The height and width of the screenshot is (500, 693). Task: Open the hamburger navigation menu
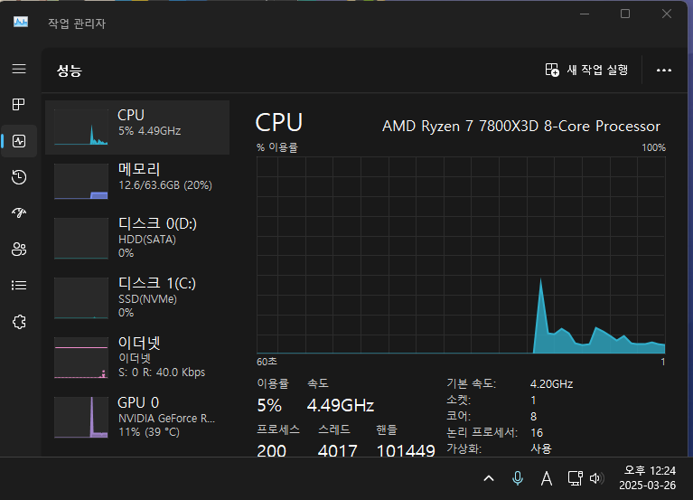click(19, 69)
